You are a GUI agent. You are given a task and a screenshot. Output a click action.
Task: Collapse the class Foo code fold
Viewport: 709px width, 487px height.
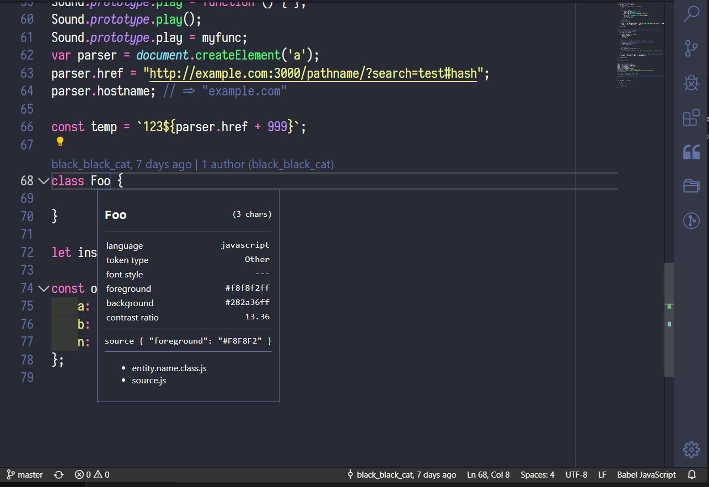[44, 180]
